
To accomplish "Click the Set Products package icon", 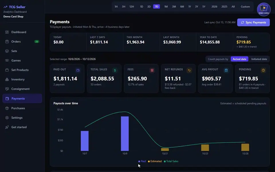I will tap(7, 70).
